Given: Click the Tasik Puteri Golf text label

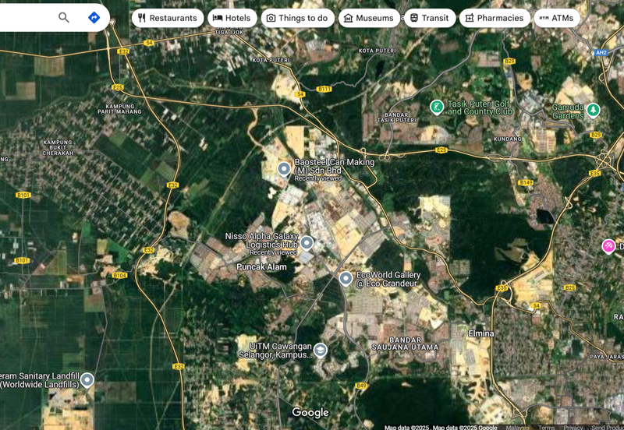Looking at the screenshot, I should pyautogui.click(x=480, y=107).
